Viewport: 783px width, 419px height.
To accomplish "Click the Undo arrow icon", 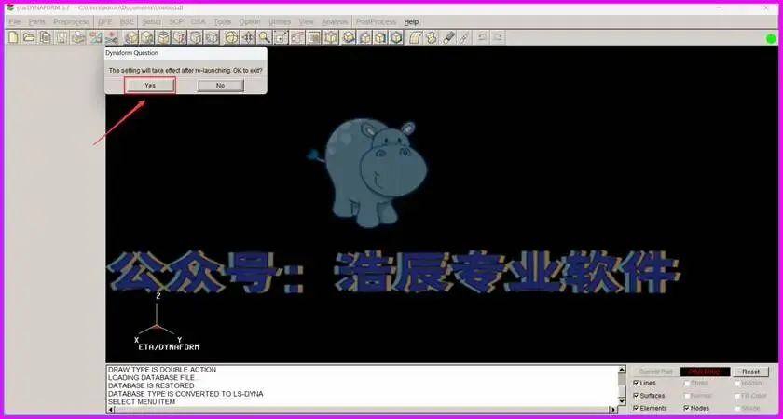I will click(x=482, y=37).
